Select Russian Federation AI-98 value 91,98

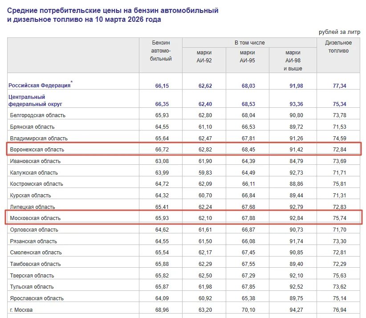[x=296, y=86]
